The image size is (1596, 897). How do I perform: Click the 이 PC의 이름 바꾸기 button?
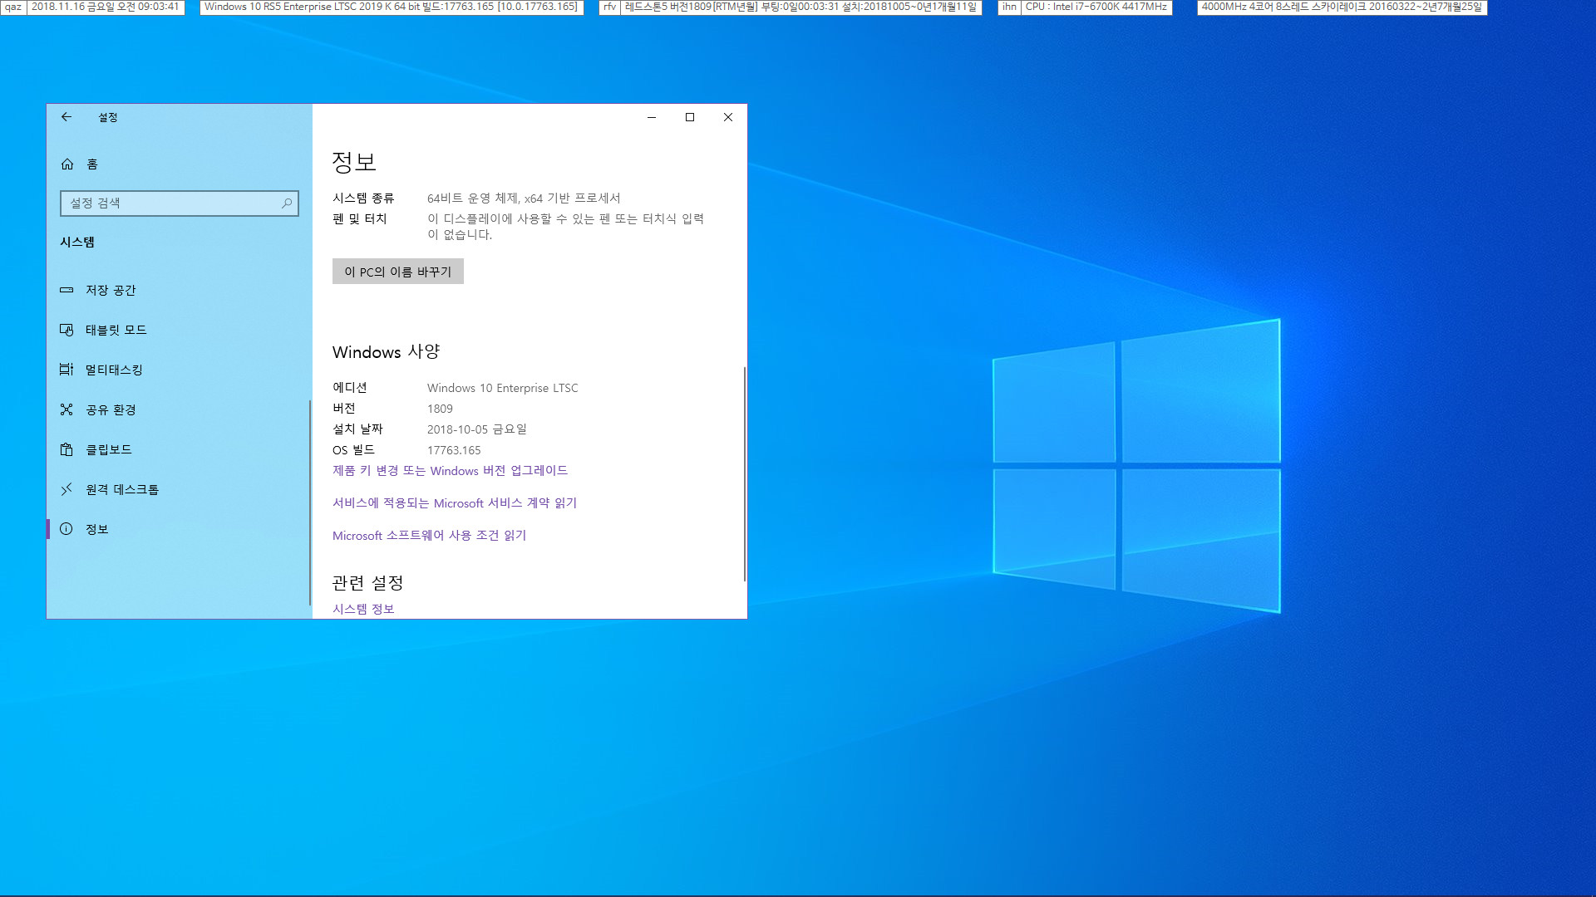pyautogui.click(x=398, y=272)
